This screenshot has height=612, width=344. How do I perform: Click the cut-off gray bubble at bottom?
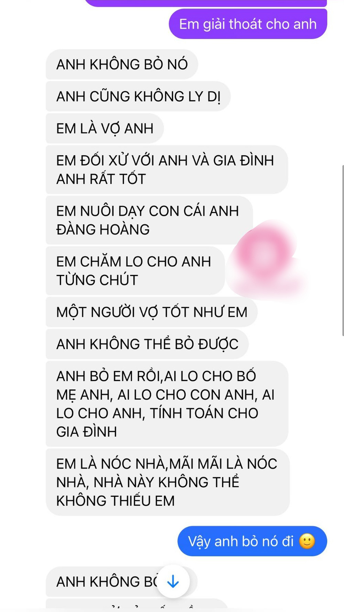(137, 605)
